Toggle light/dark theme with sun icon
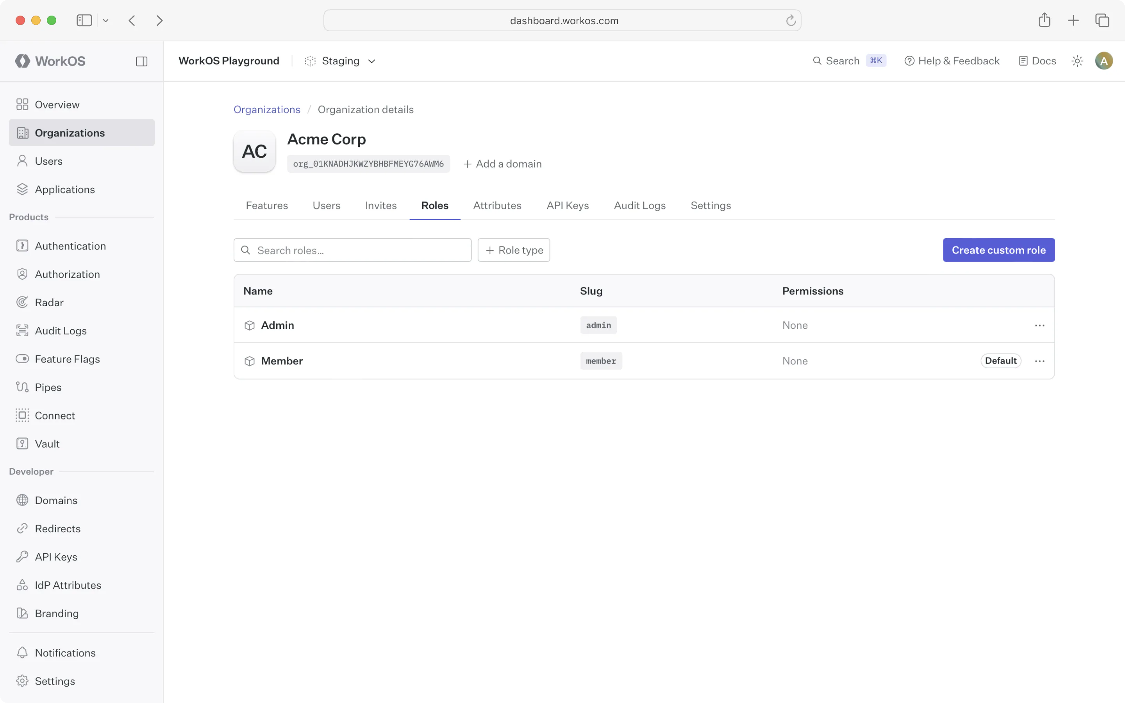 click(x=1077, y=61)
